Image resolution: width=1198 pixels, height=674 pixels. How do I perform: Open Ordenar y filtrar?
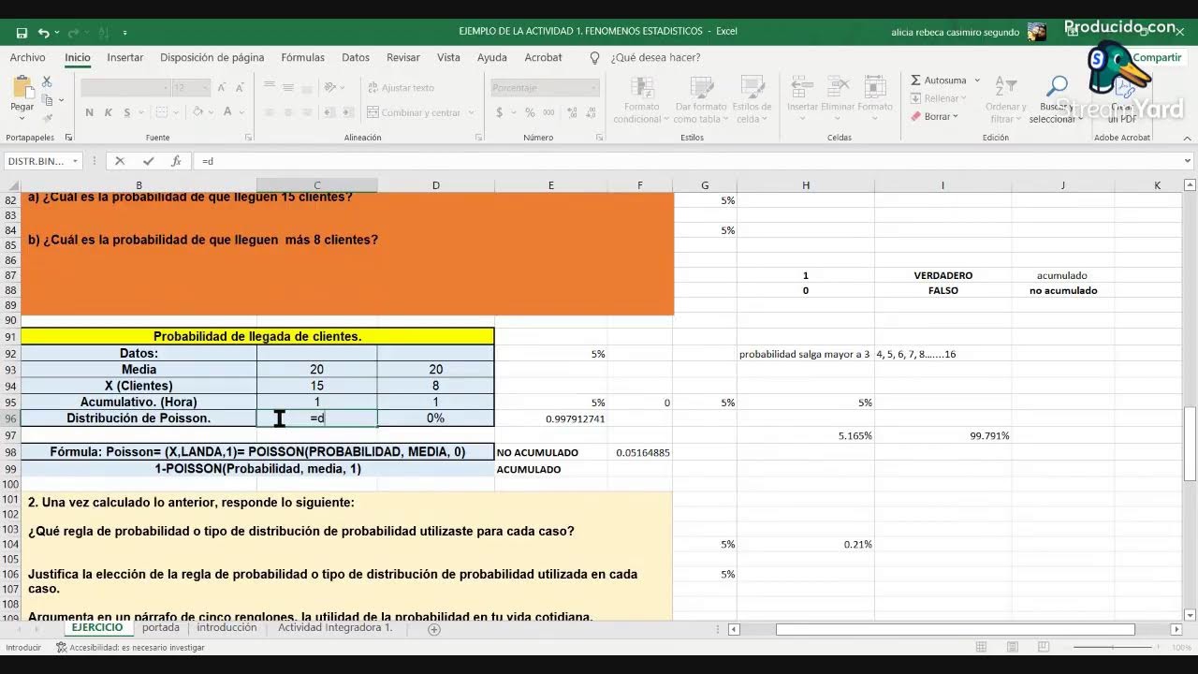point(1005,99)
